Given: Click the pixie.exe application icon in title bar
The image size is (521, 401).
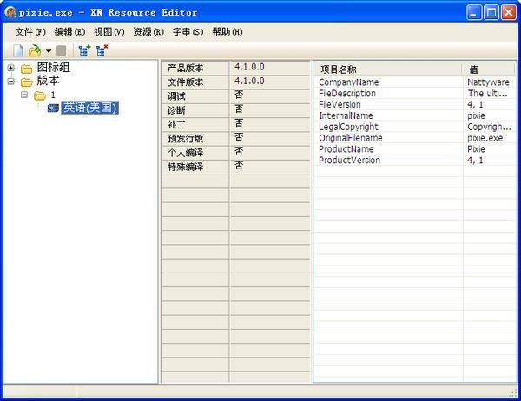Looking at the screenshot, I should pos(10,13).
